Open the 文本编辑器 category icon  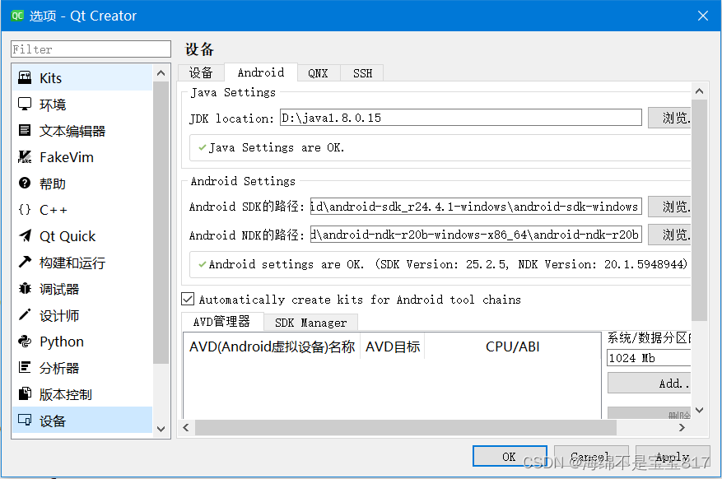[x=25, y=130]
